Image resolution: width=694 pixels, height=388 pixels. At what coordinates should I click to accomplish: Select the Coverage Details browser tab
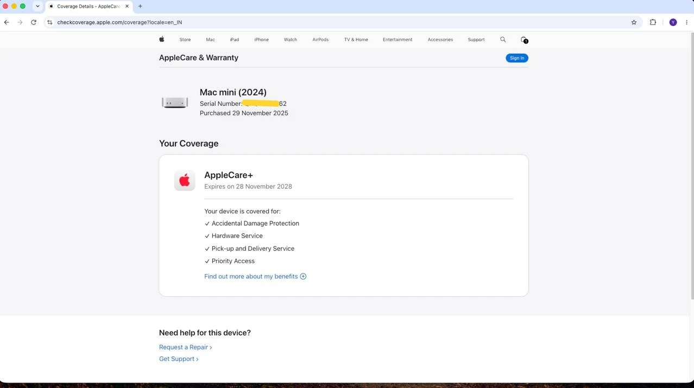point(88,7)
